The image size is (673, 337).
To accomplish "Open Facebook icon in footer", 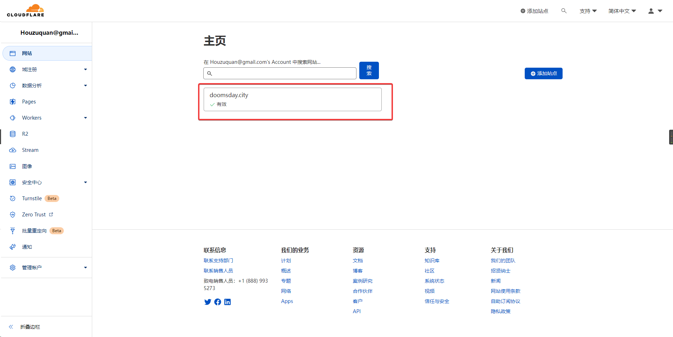I will [218, 302].
